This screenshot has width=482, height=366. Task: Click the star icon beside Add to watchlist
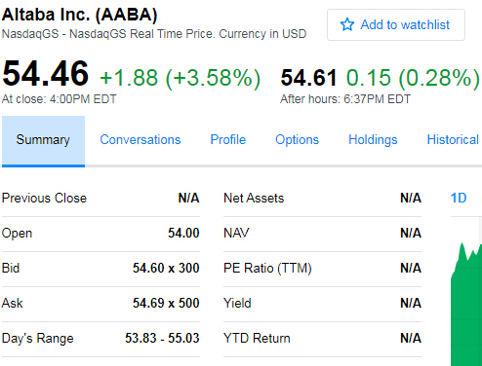347,24
